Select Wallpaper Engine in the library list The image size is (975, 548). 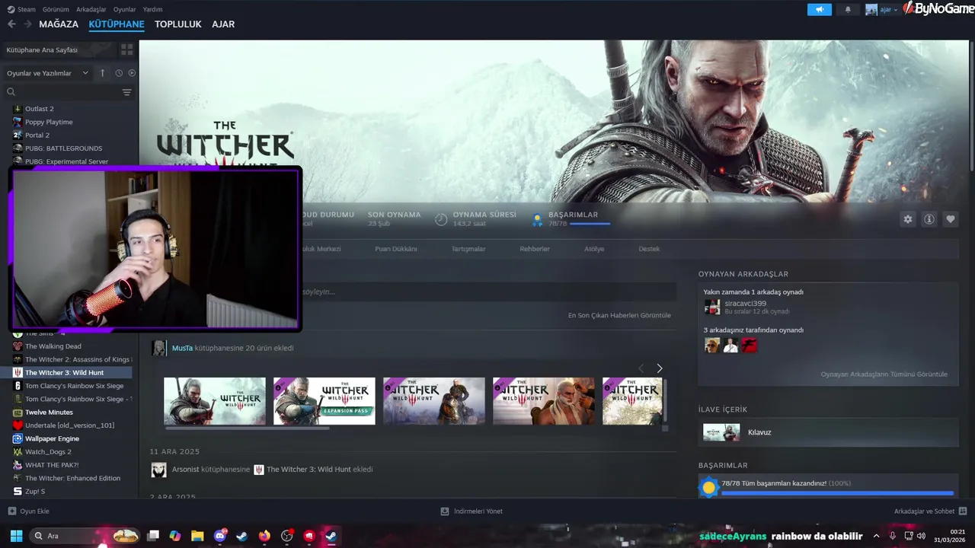(x=52, y=438)
